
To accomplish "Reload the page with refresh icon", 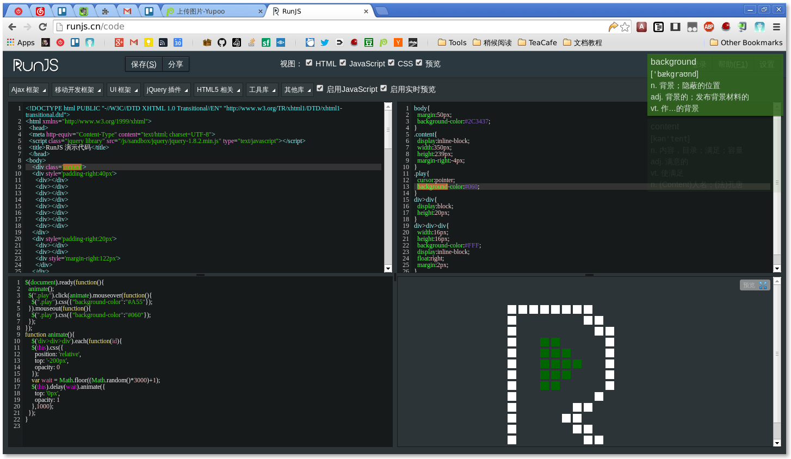I will 42,27.
